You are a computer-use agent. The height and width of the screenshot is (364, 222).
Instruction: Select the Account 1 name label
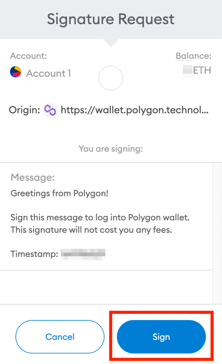(x=48, y=73)
